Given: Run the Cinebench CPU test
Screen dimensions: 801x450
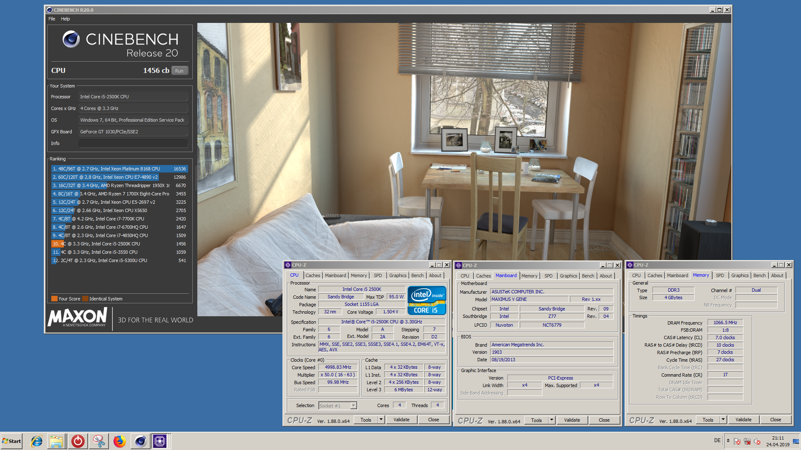Looking at the screenshot, I should click(x=179, y=71).
